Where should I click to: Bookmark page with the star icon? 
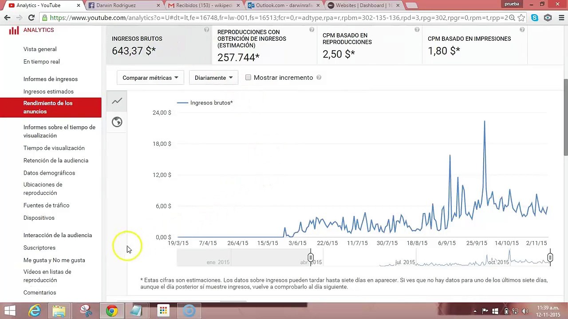[521, 18]
